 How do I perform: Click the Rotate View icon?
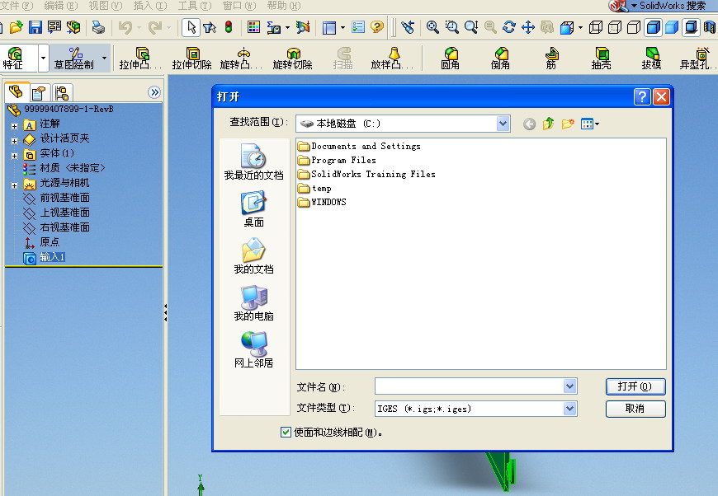(x=508, y=27)
